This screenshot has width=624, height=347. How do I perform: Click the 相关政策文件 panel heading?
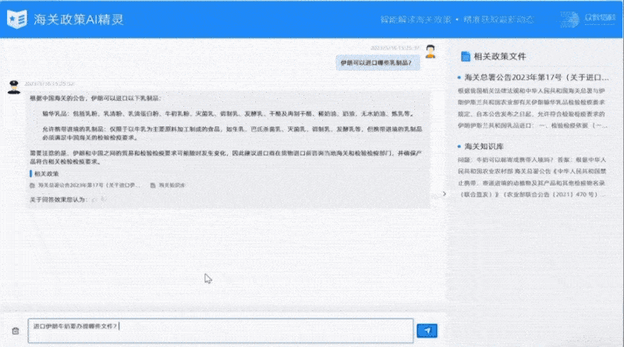[500, 56]
